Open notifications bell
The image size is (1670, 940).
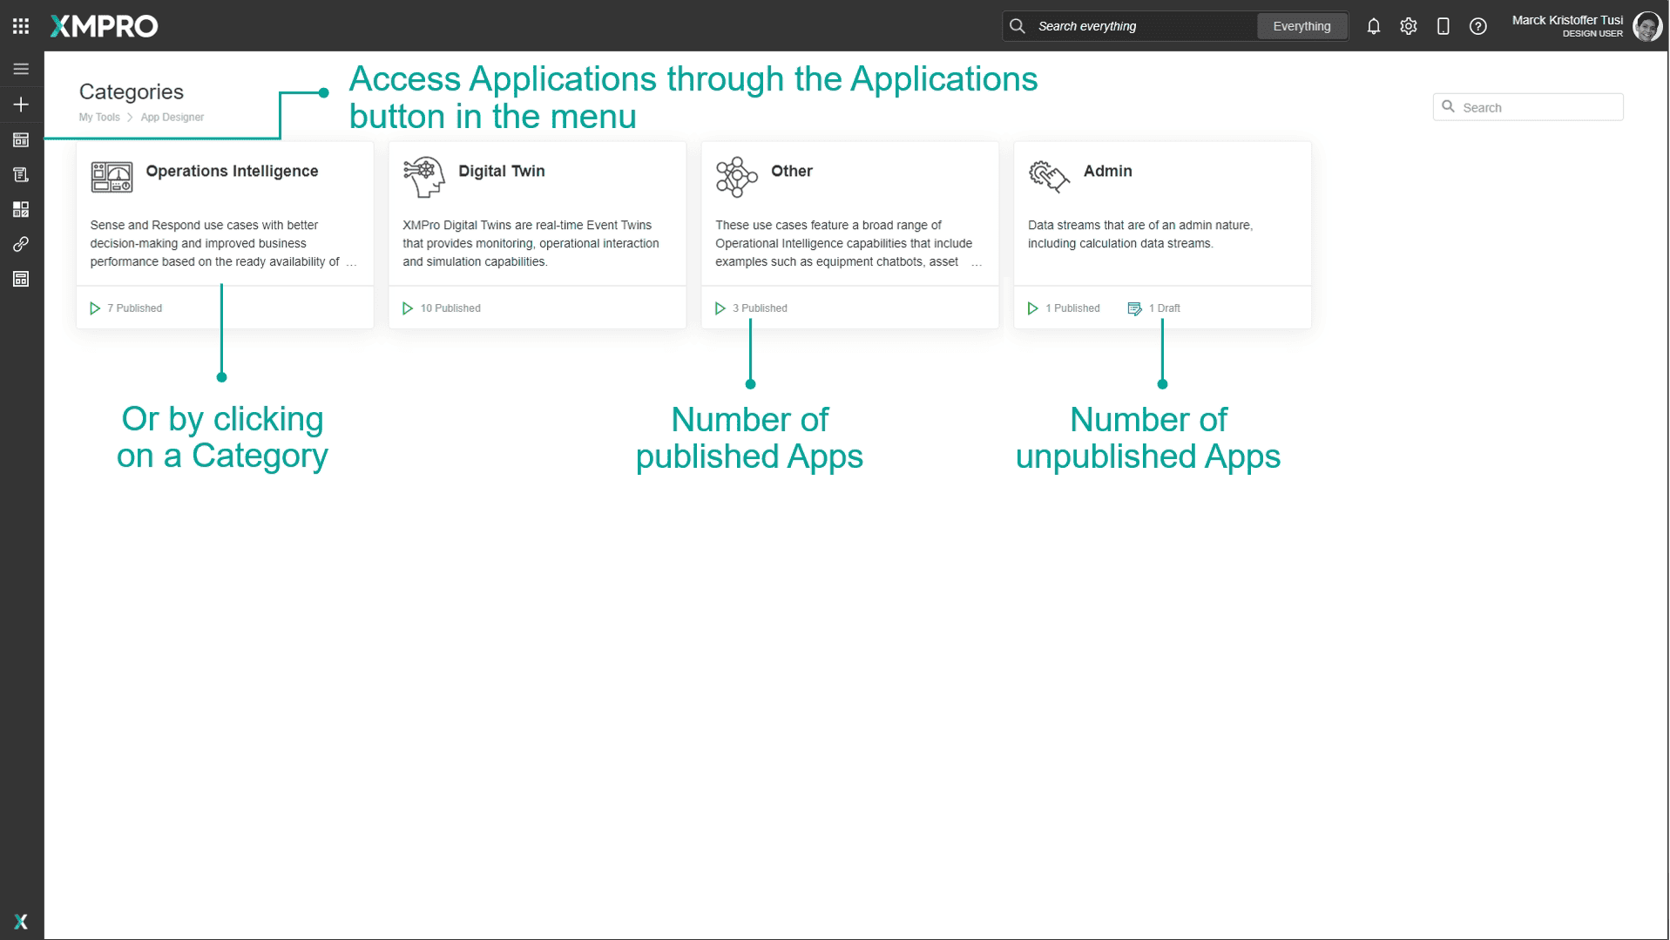[1374, 26]
